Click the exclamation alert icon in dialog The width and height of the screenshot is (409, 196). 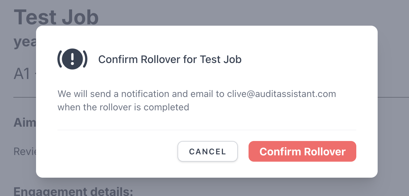coord(72,59)
